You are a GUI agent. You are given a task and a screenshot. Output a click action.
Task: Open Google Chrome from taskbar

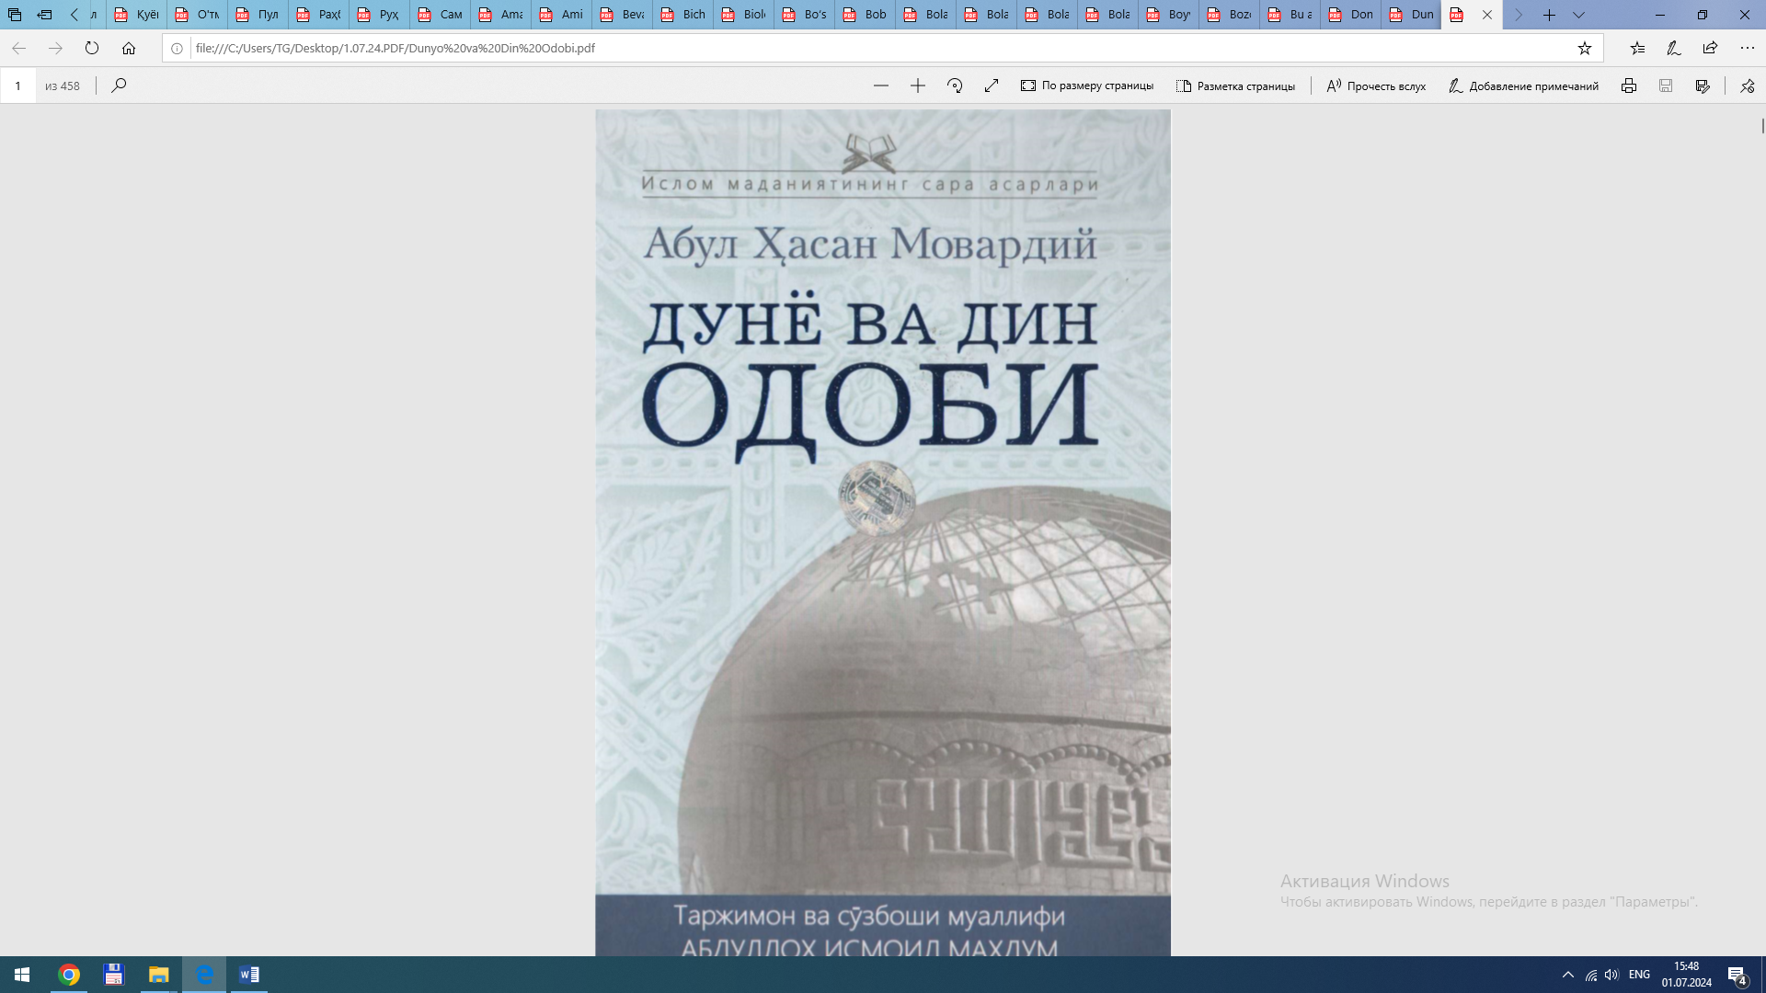pyautogui.click(x=69, y=975)
